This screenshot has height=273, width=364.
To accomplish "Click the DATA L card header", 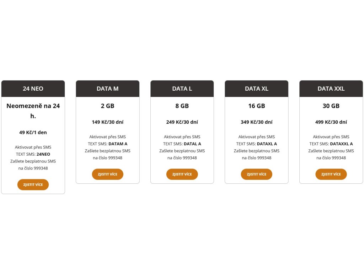I will pos(182,89).
